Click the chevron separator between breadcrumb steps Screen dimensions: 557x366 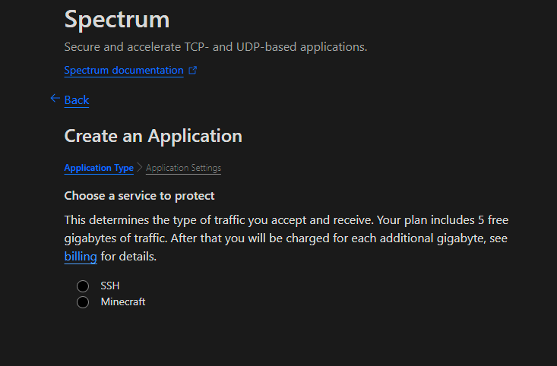click(x=140, y=168)
